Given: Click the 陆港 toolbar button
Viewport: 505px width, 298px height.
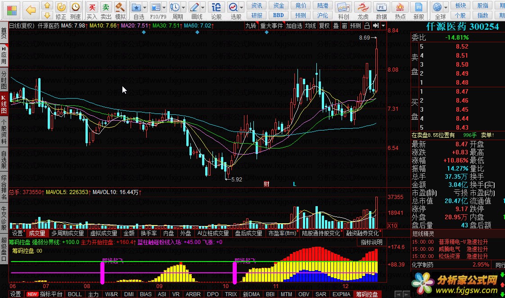Looking at the screenshot, I should [x=322, y=5].
